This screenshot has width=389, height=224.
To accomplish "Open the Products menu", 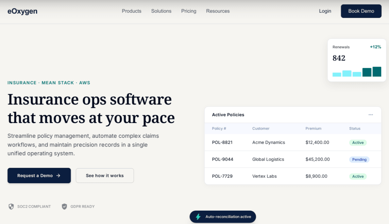I will [131, 11].
